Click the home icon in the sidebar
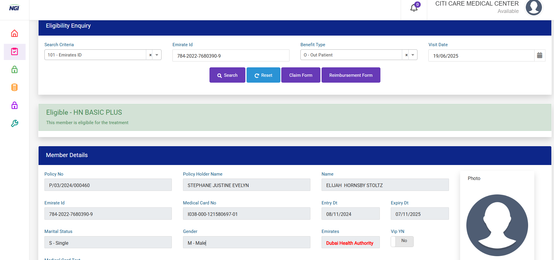 [14, 34]
